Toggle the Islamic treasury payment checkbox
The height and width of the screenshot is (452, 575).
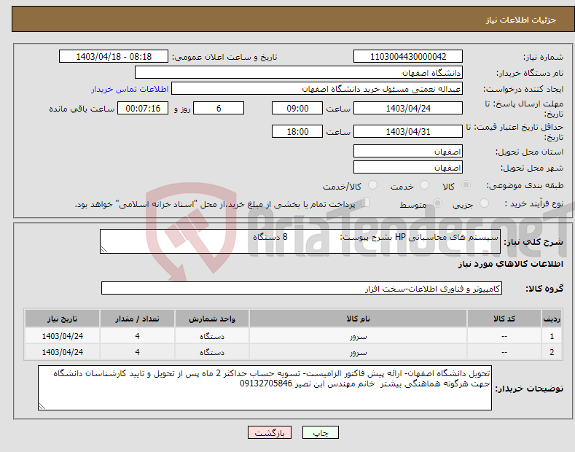pyautogui.click(x=366, y=203)
